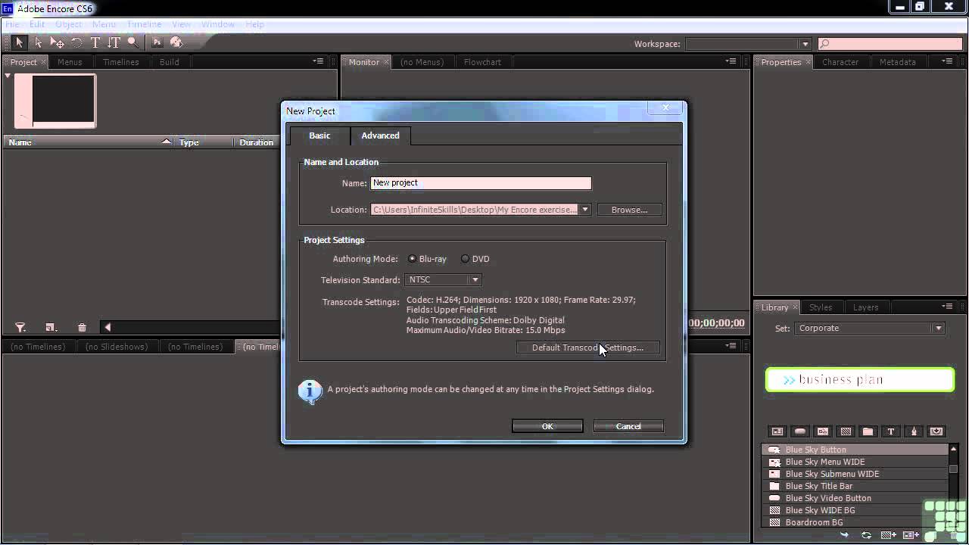Close the New Project dialog

(666, 108)
